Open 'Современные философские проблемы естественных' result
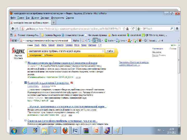Screen dimensions: 187x140 click(62, 121)
